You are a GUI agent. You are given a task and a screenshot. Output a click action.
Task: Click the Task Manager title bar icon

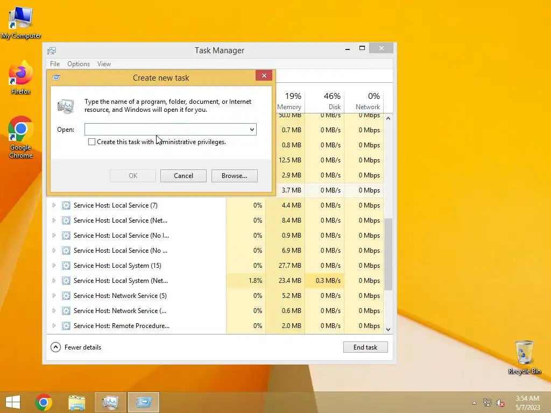[52, 51]
